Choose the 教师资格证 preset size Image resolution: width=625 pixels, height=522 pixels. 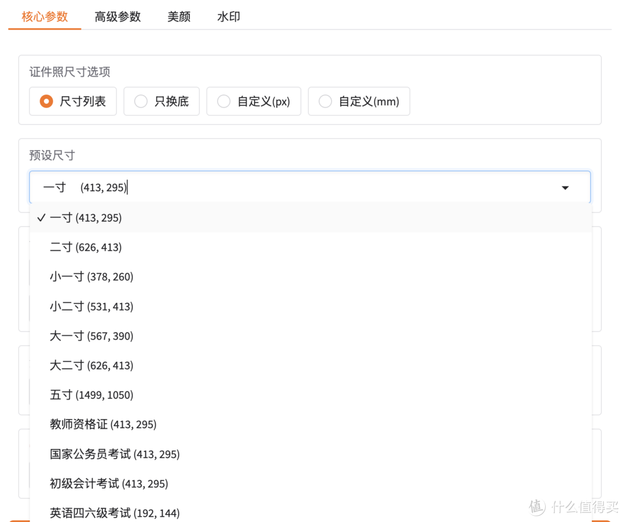click(104, 424)
